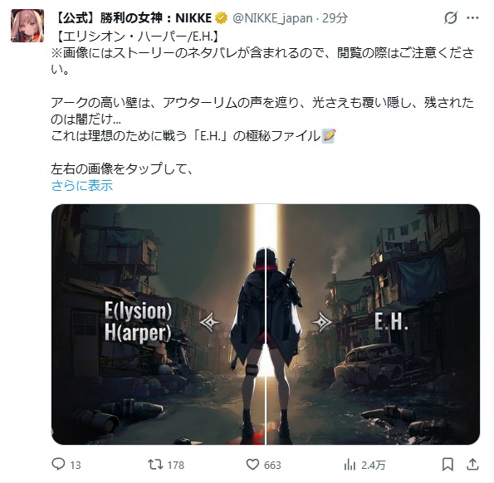
Task: Open the 勝利の女神:NIKKE display name
Action: [x=134, y=18]
